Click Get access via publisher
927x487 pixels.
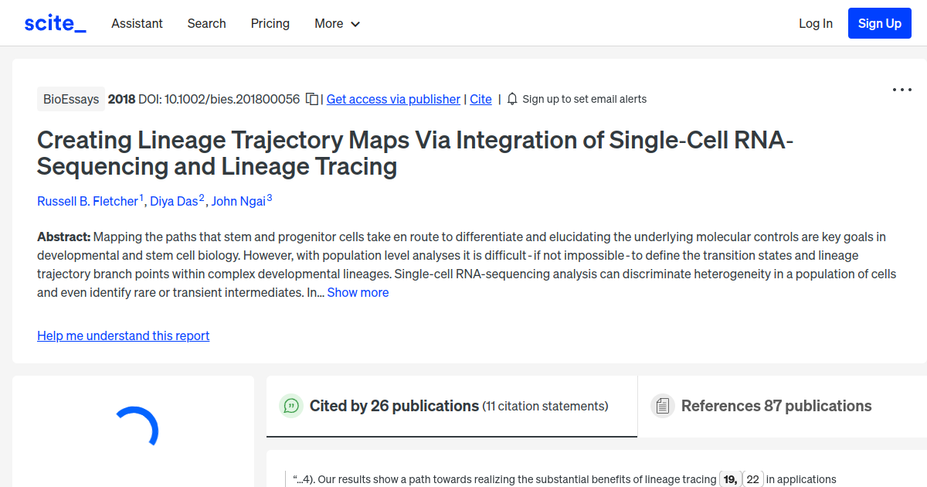[393, 99]
